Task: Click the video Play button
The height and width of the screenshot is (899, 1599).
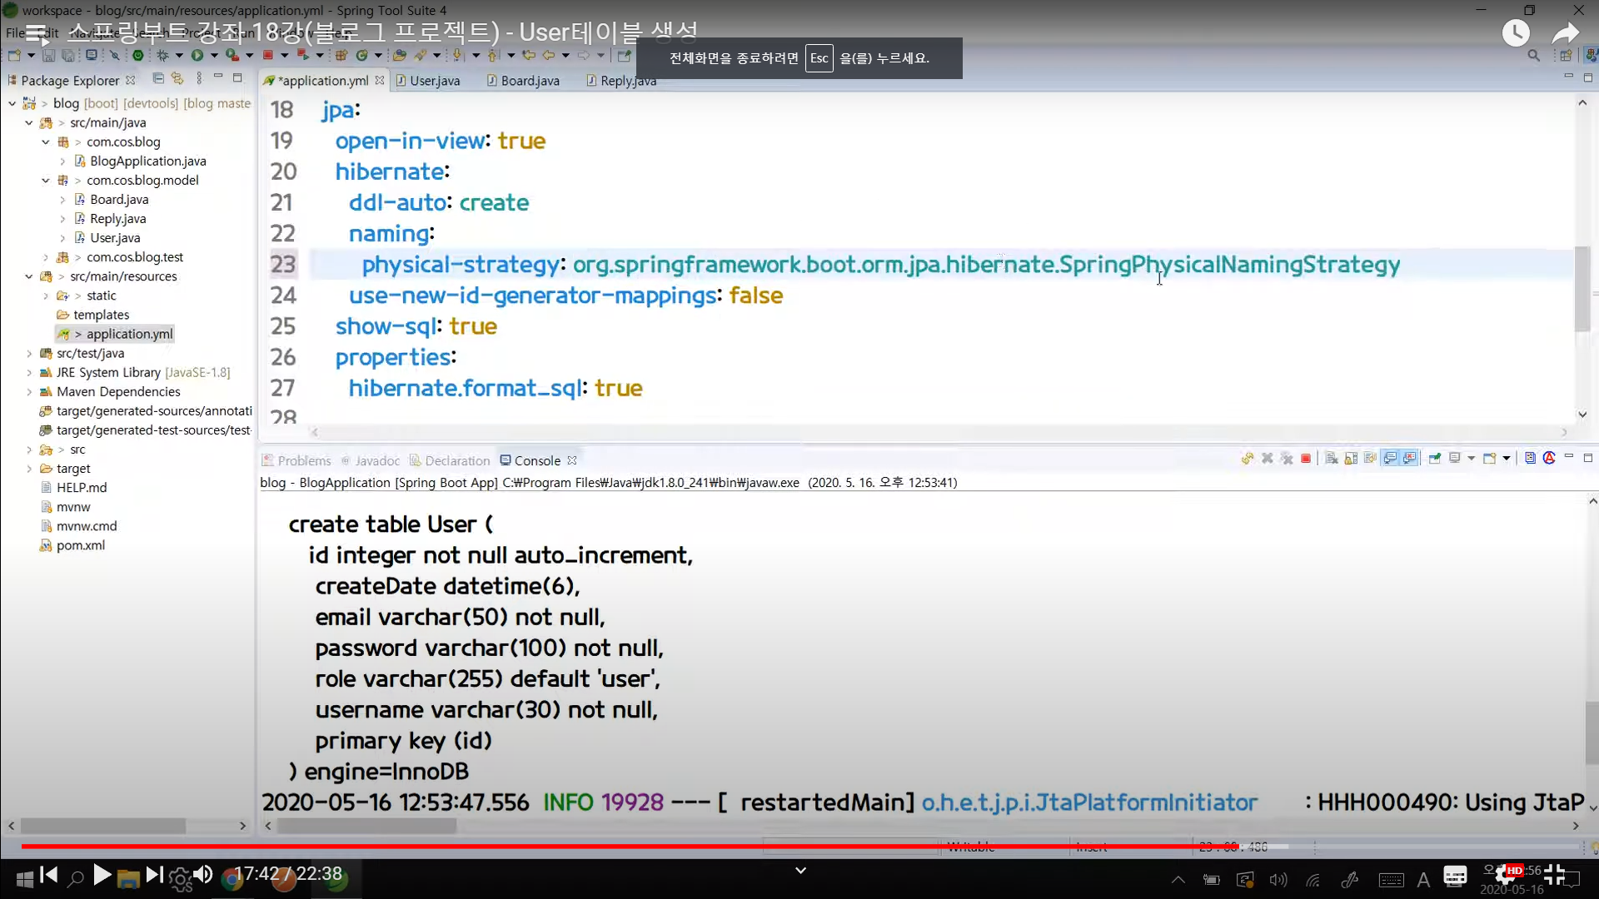Action: click(x=102, y=875)
